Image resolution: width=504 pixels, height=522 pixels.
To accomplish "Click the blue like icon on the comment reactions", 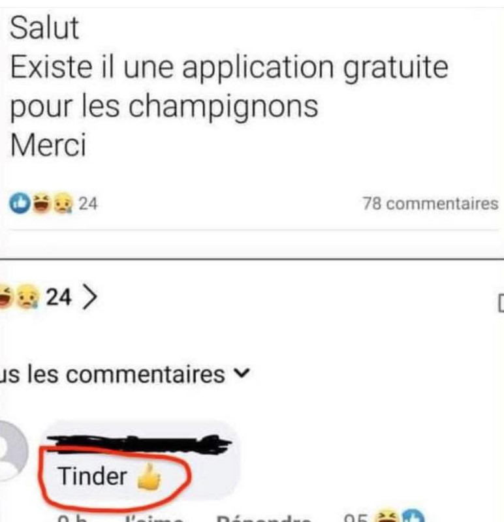I will (x=413, y=516).
